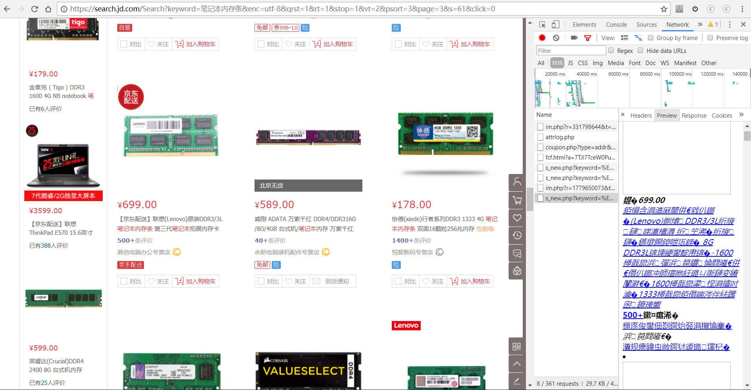751x390 pixels.
Task: Open the Console tab
Action: [x=616, y=24]
